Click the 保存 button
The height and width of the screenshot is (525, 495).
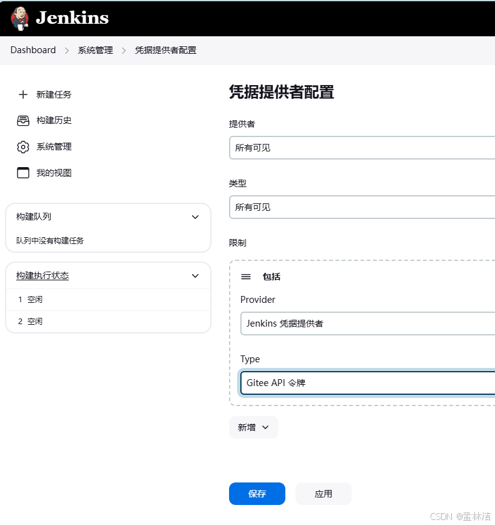(x=257, y=494)
